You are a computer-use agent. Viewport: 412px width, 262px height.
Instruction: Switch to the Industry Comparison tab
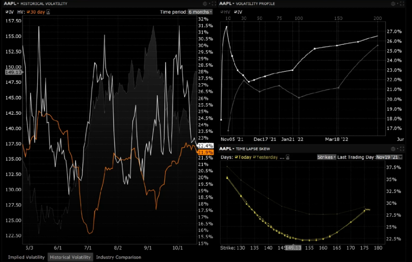click(x=118, y=257)
